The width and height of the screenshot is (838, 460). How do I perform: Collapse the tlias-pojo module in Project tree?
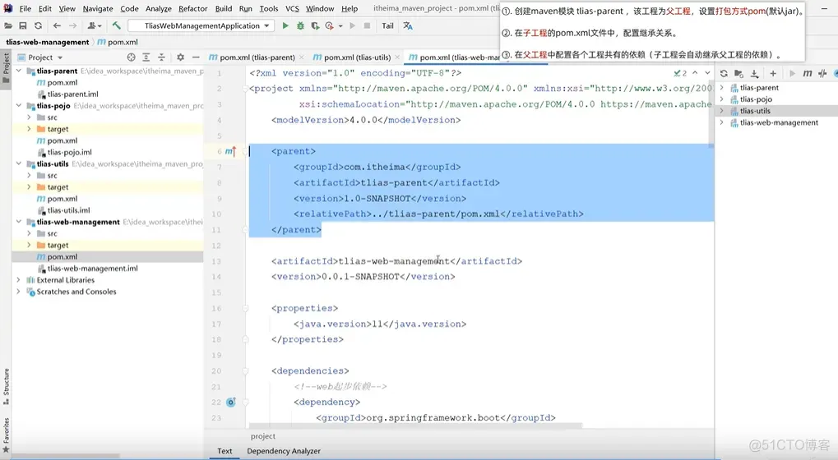click(x=19, y=106)
